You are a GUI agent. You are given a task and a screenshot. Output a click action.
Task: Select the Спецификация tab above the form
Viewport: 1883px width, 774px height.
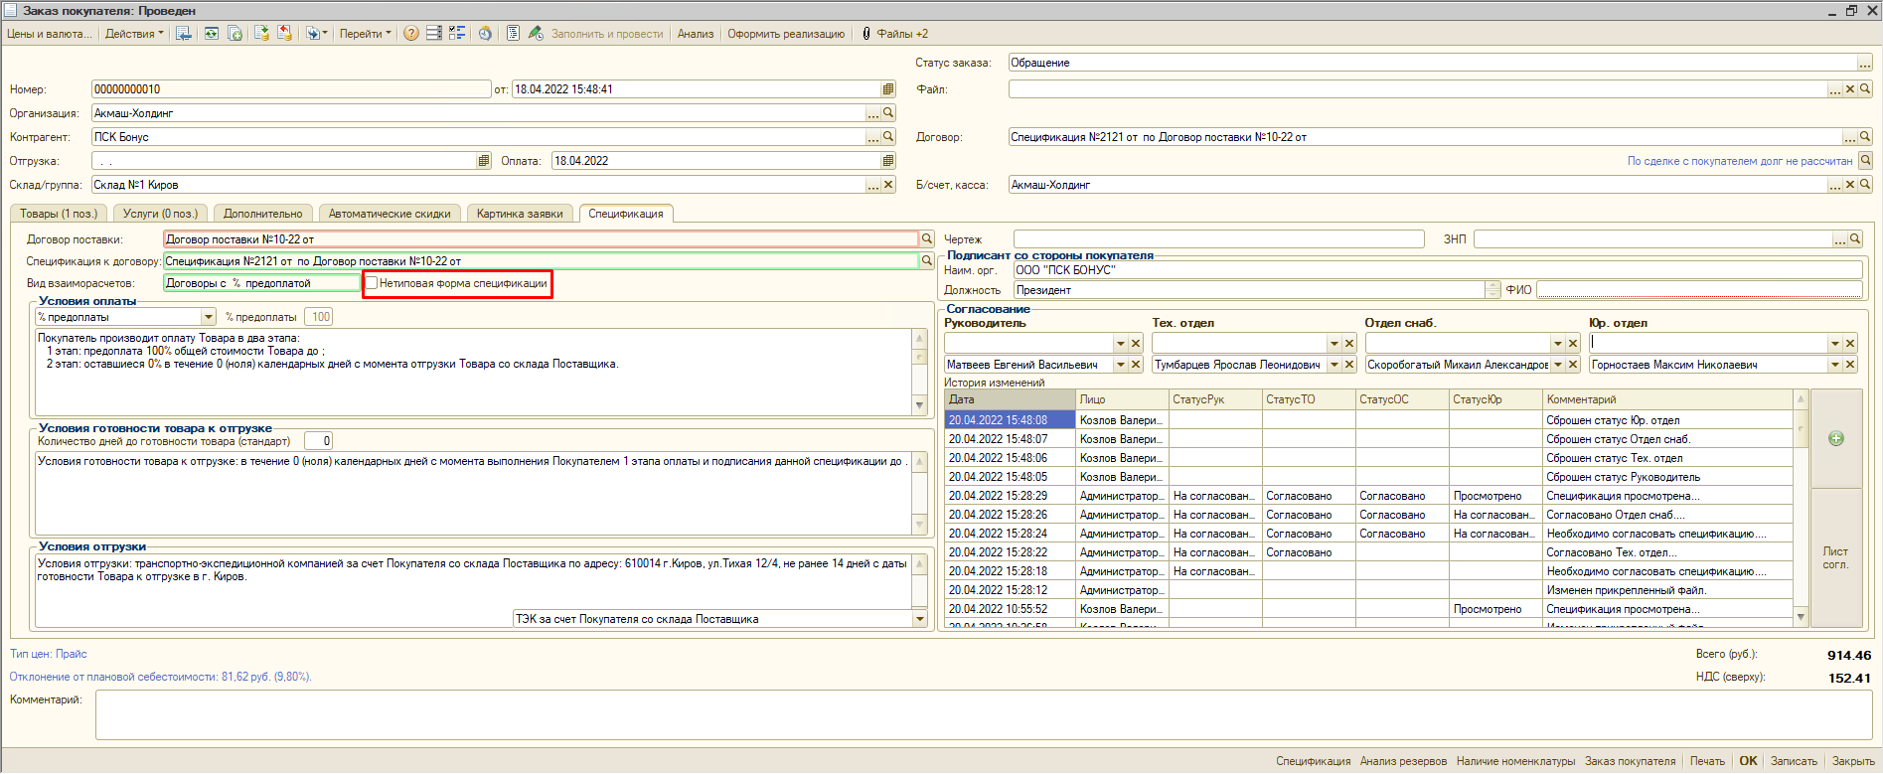coord(626,214)
